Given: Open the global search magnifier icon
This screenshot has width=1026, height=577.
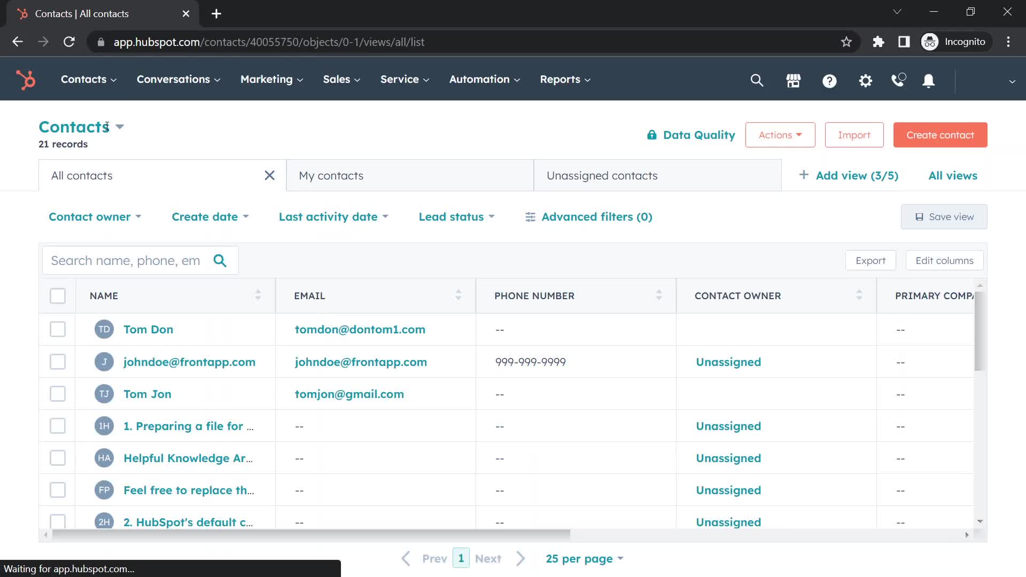Looking at the screenshot, I should pyautogui.click(x=757, y=80).
